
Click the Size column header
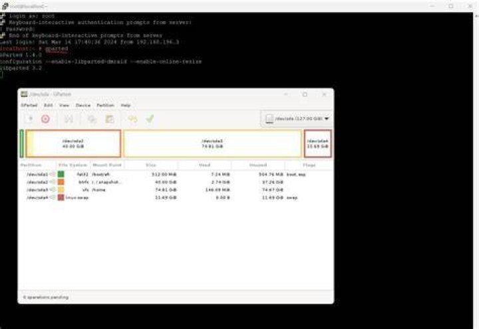pos(151,165)
